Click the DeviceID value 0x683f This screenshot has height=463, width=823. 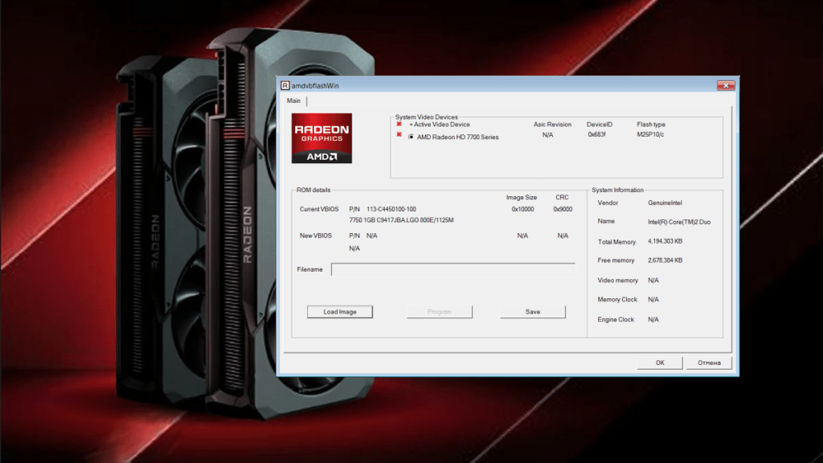tap(597, 135)
